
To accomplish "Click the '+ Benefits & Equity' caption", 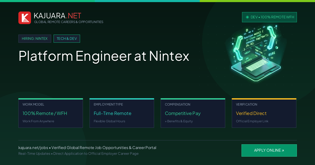I will click(x=179, y=121).
